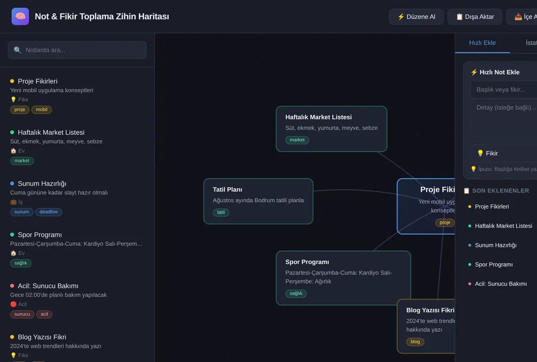Viewport: 537px width, 362px height.
Task: Focus the Başlık veya fikir title field
Action: 503,90
